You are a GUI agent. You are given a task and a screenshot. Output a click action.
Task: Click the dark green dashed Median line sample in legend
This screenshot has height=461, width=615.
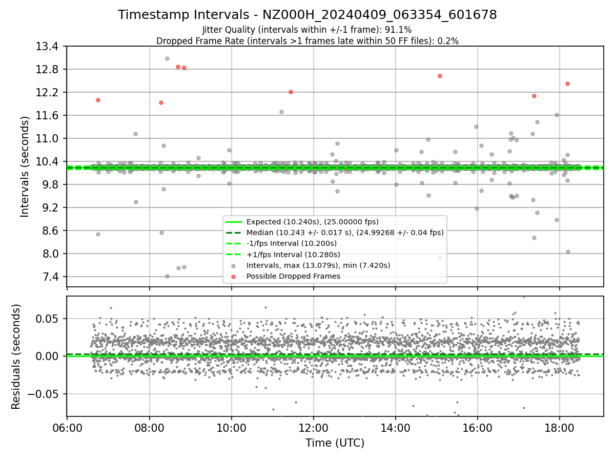(234, 233)
